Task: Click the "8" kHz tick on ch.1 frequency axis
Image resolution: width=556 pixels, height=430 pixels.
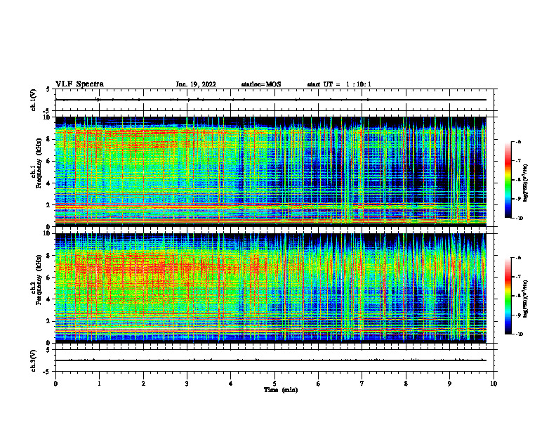Action: [x=48, y=139]
